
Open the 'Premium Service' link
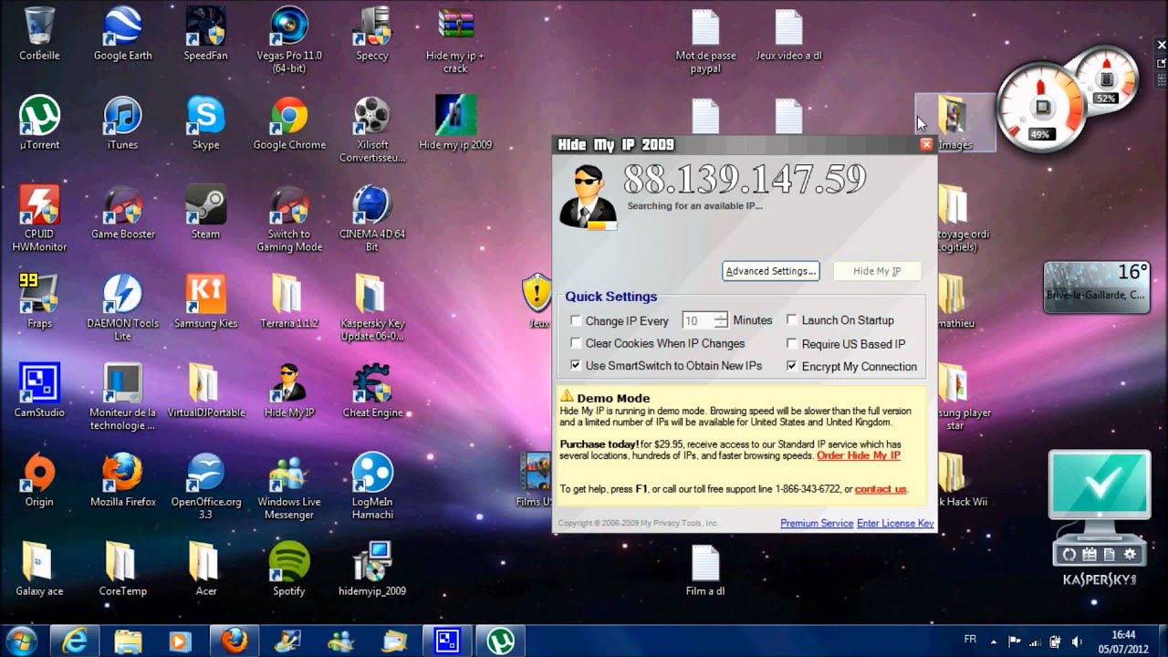point(817,524)
